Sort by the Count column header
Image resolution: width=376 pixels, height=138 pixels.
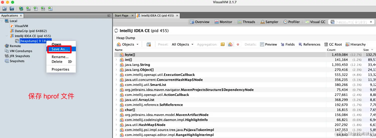(x=344, y=50)
